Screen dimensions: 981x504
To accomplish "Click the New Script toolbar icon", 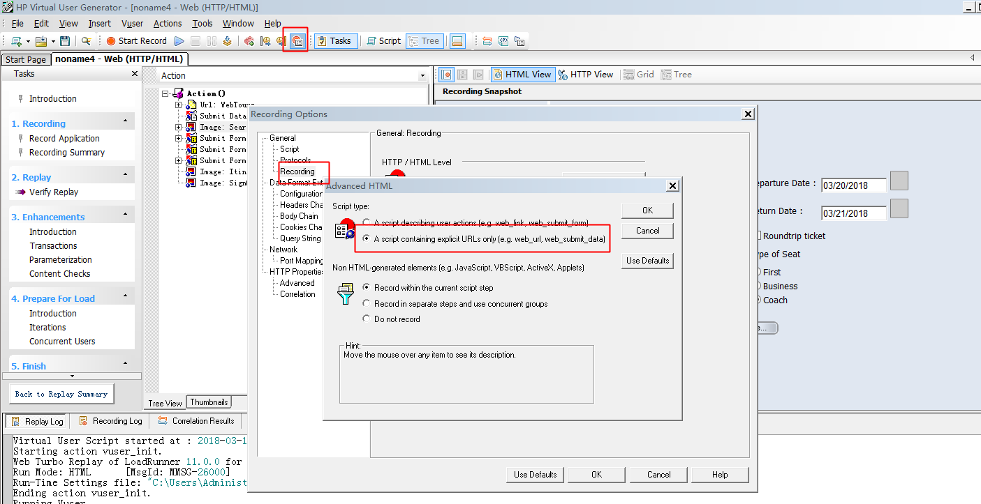I will coord(16,41).
